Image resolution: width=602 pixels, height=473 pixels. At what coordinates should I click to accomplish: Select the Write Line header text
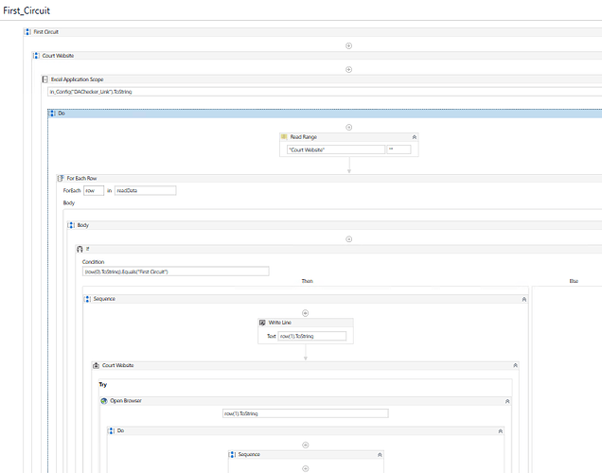[280, 323]
